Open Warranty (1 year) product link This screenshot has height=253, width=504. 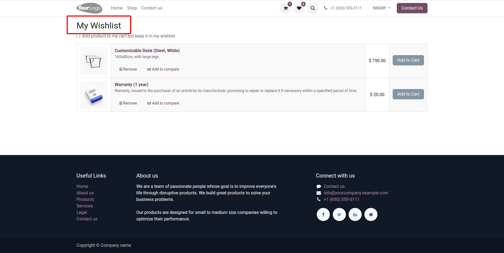(131, 84)
